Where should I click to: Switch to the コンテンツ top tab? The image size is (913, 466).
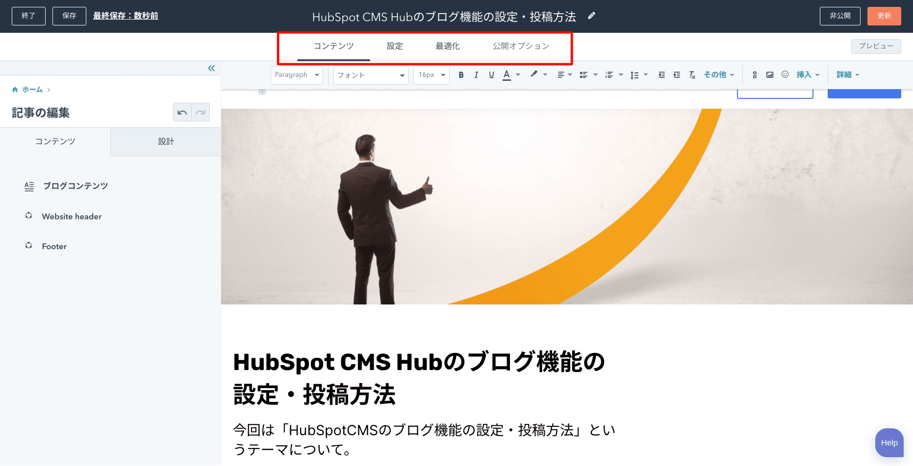coord(333,46)
